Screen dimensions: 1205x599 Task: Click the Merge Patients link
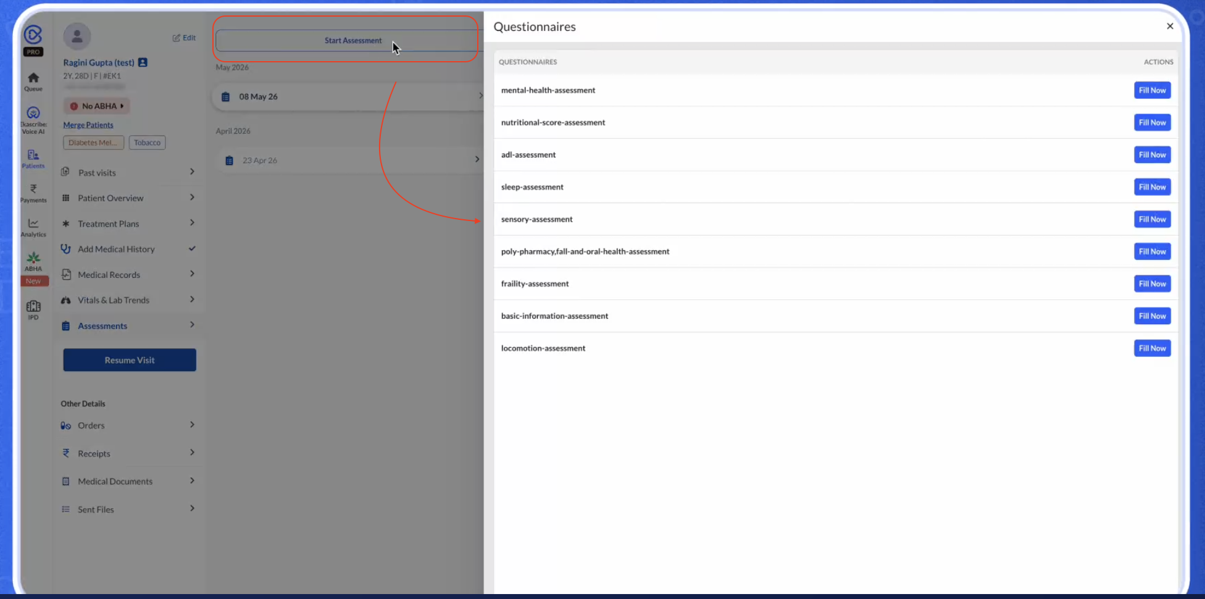[x=88, y=125]
